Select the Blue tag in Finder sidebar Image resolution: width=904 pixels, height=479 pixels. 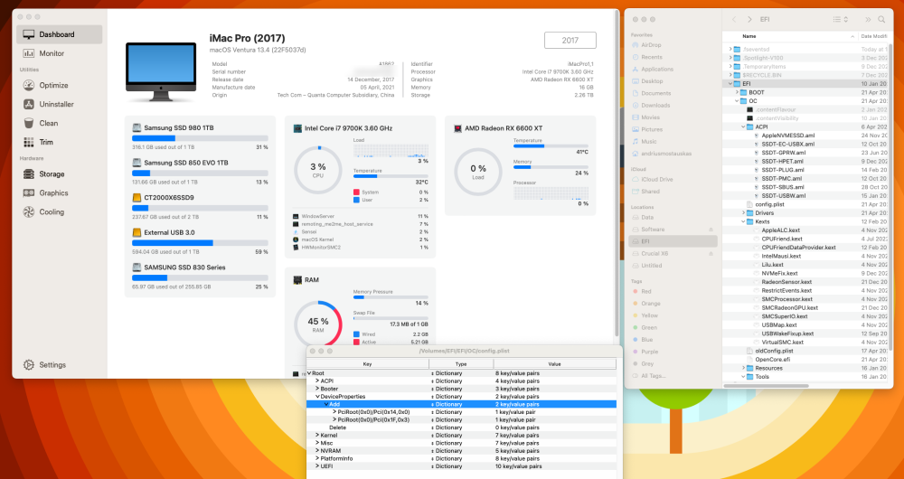pos(647,340)
